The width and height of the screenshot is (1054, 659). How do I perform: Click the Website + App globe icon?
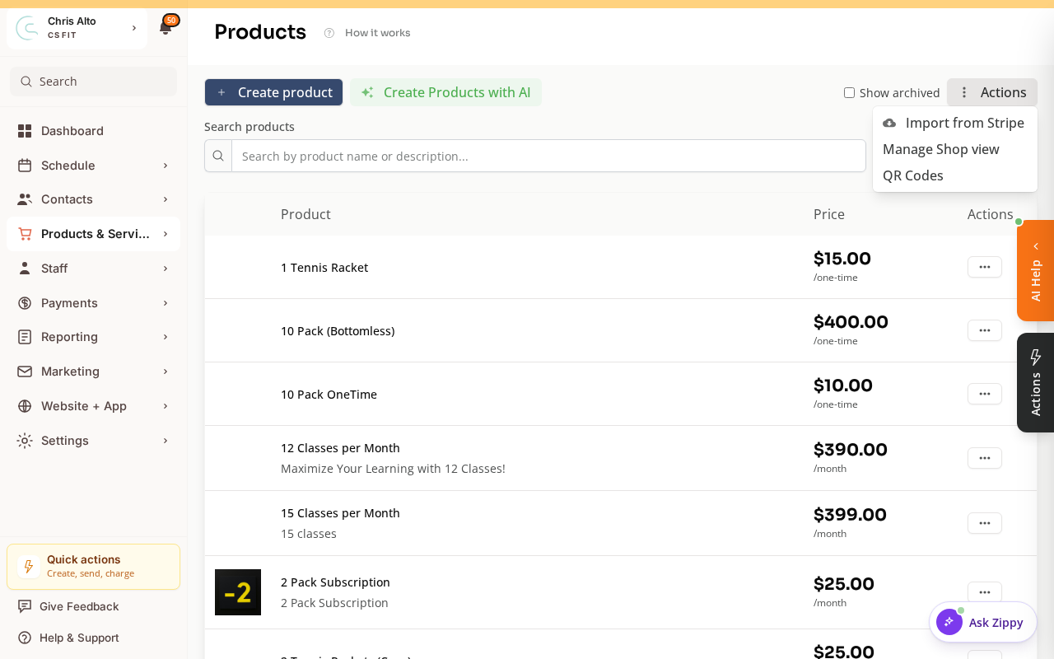tap(25, 406)
